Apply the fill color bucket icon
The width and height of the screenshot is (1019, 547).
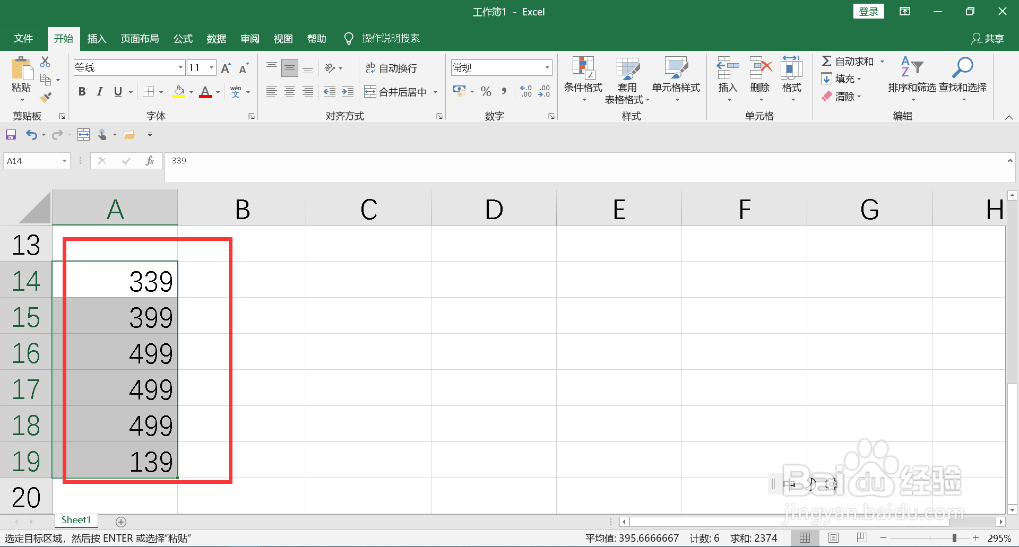[x=179, y=92]
